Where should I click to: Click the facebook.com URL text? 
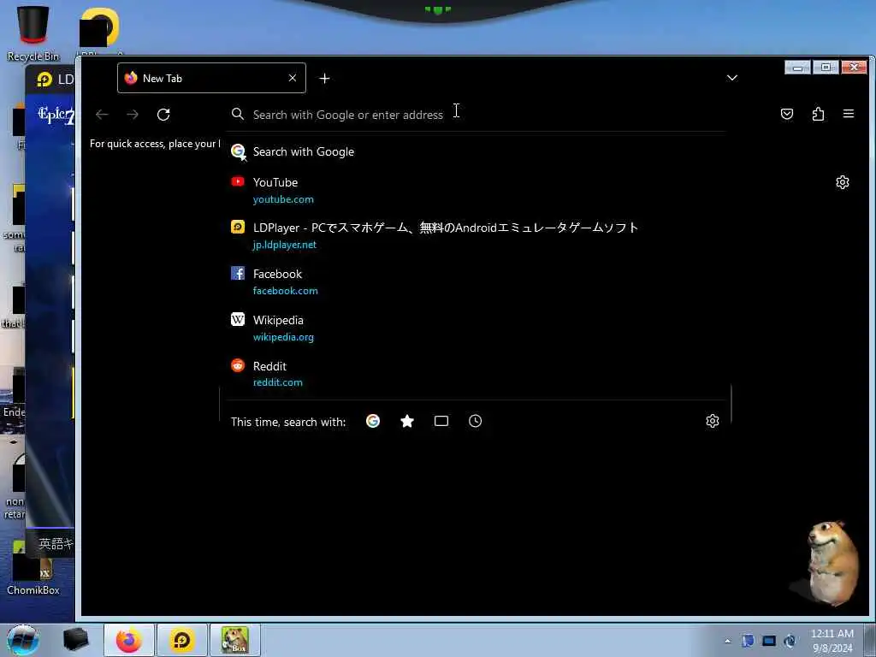pos(286,291)
